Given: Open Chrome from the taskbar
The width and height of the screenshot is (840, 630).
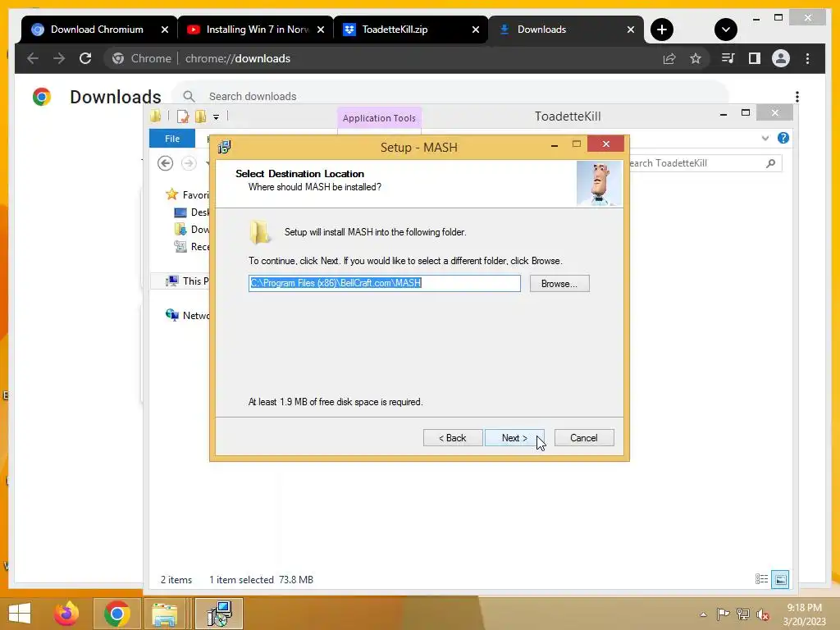Looking at the screenshot, I should click(x=116, y=614).
